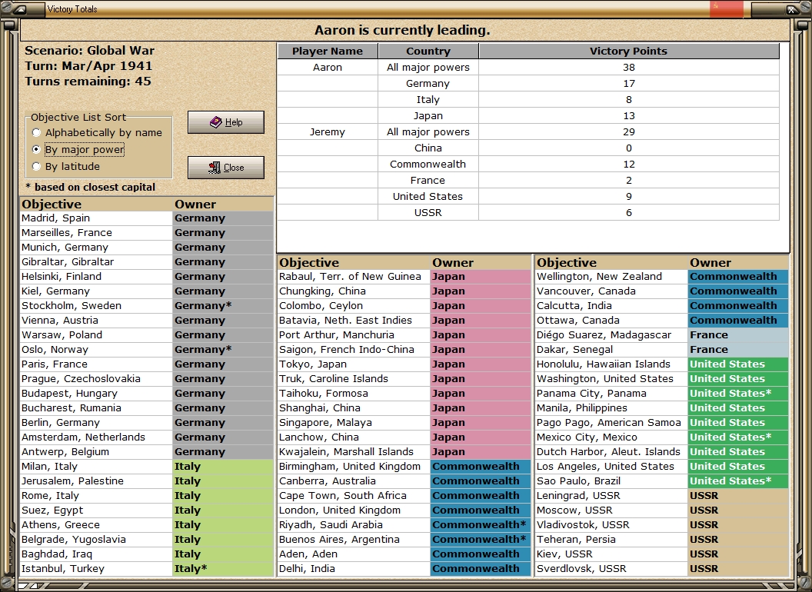The height and width of the screenshot is (592, 812).
Task: Click the Close button with door icon
Action: coord(226,168)
